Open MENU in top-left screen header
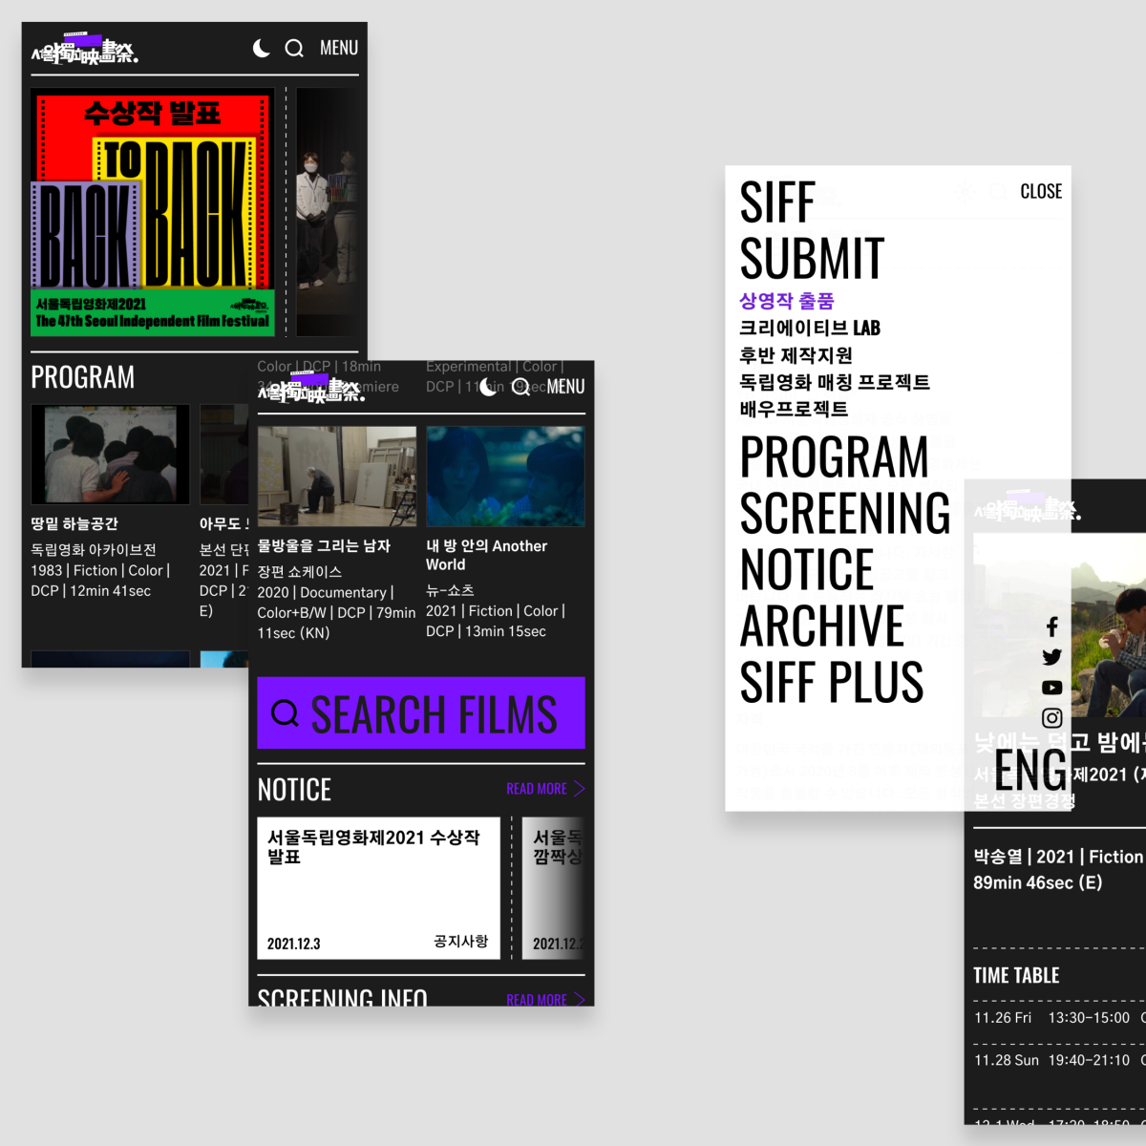 click(339, 48)
